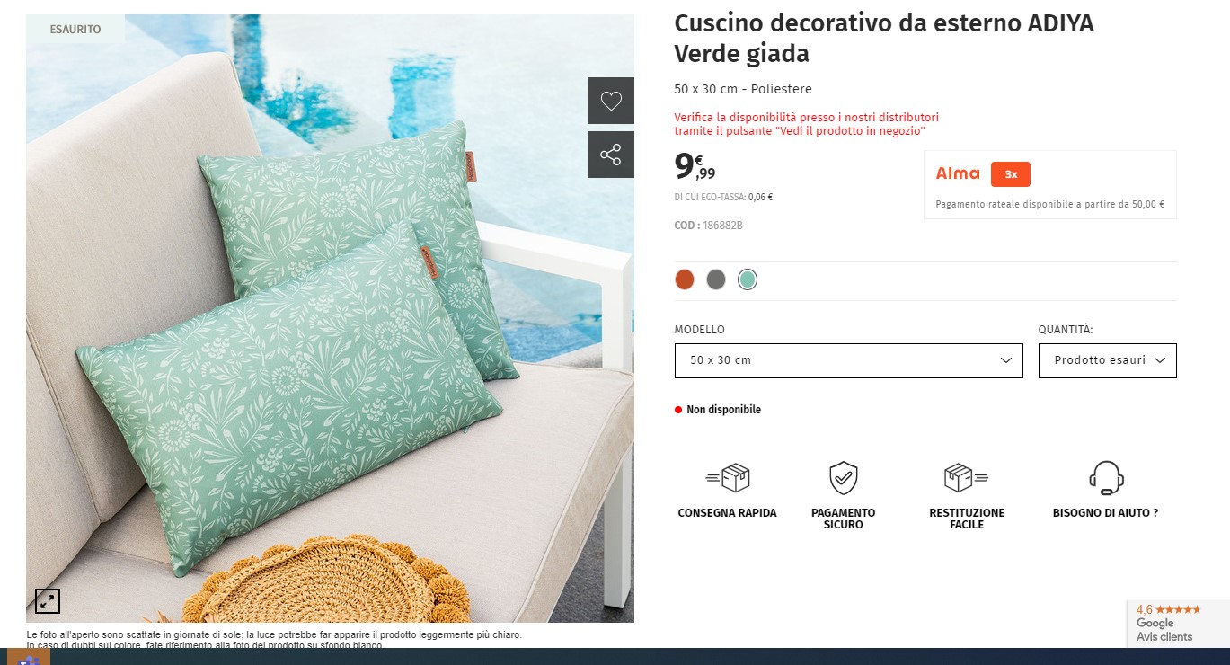Select the grey color swatch
Viewport: 1230px width, 665px height.
pos(716,279)
